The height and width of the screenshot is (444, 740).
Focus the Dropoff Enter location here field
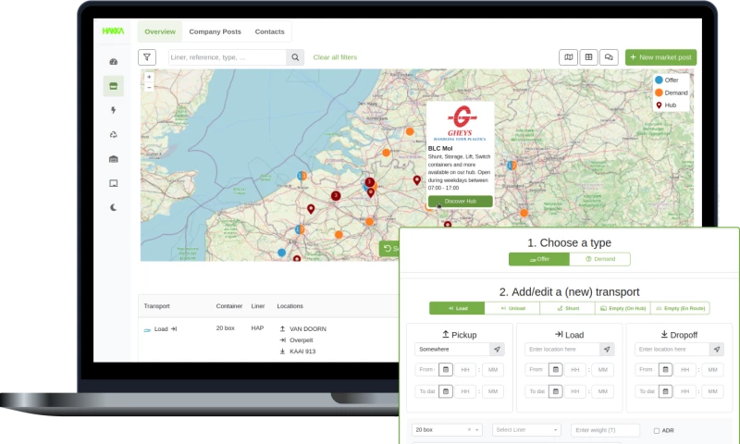click(672, 349)
